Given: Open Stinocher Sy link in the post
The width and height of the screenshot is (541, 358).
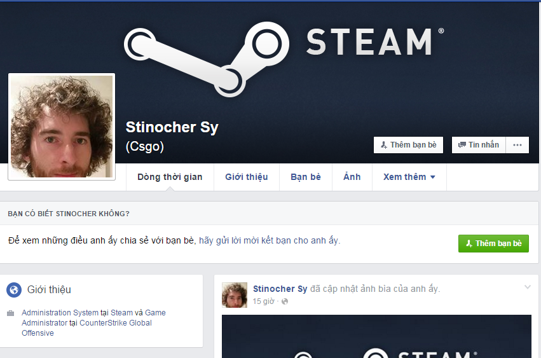Looking at the screenshot, I should (x=280, y=289).
